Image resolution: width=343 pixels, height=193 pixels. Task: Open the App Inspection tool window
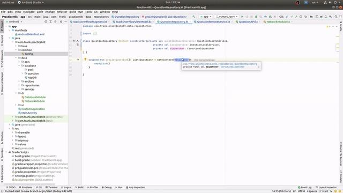click(136, 187)
